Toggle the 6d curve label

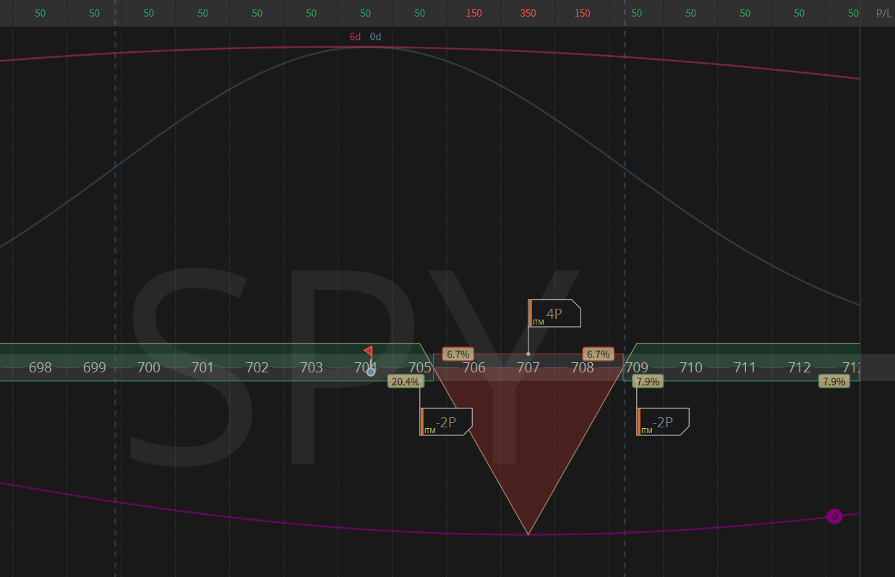[x=355, y=36]
